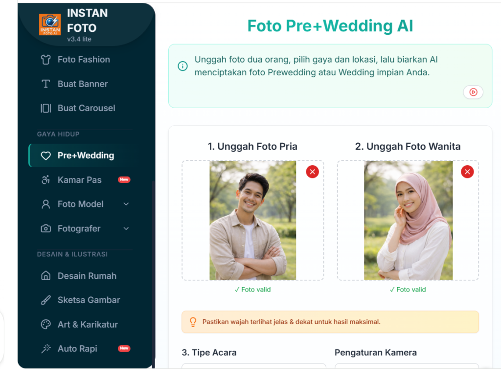Remove the uploaded male photo
501x380 pixels.
coord(312,172)
